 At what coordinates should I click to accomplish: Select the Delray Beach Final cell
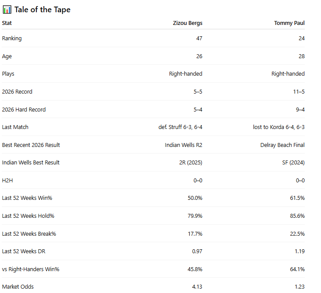tap(282, 145)
